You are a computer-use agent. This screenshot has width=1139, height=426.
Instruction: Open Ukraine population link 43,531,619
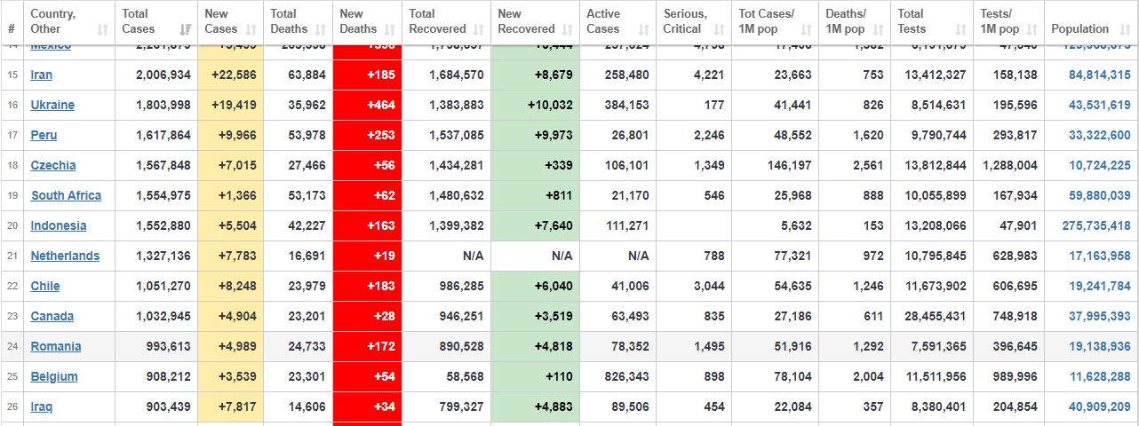tap(1100, 105)
